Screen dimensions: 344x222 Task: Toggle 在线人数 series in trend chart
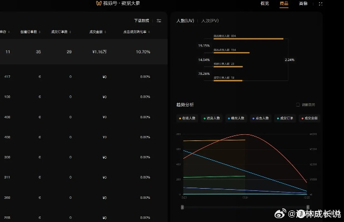[187, 118]
